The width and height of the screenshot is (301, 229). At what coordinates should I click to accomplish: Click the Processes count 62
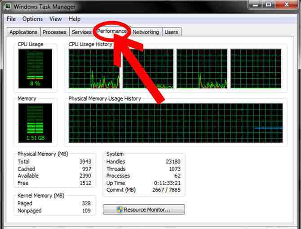click(x=177, y=176)
